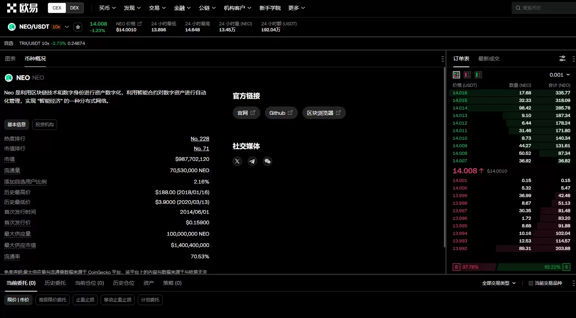
Task: Open the No. 228 popularity ranking link
Action: (x=200, y=139)
